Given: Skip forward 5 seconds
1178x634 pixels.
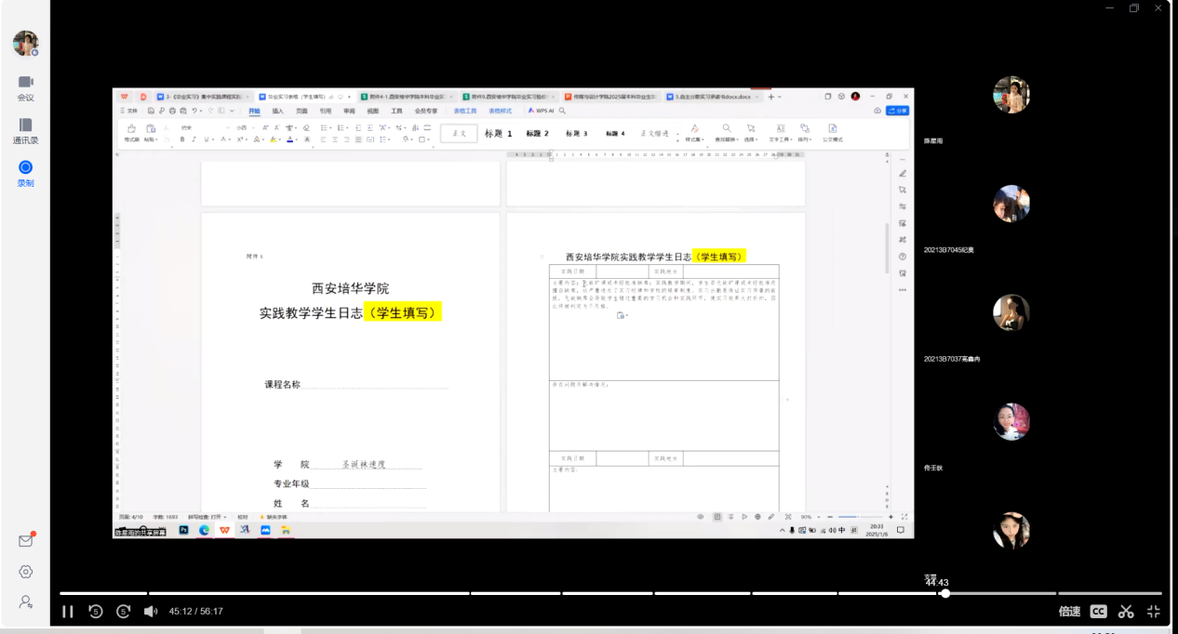Looking at the screenshot, I should click(x=124, y=612).
